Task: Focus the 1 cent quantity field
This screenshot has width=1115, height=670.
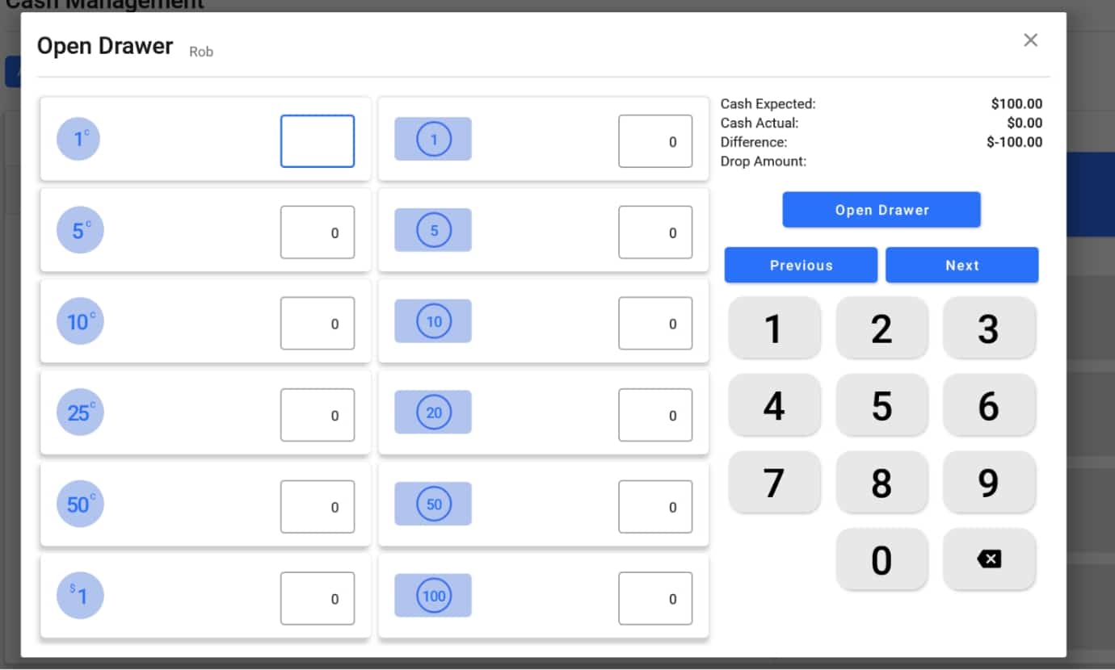Action: (x=318, y=141)
